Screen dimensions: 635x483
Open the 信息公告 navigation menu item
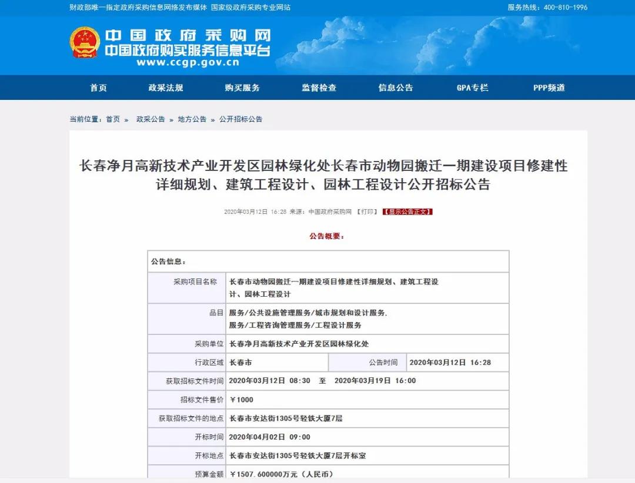coord(396,88)
